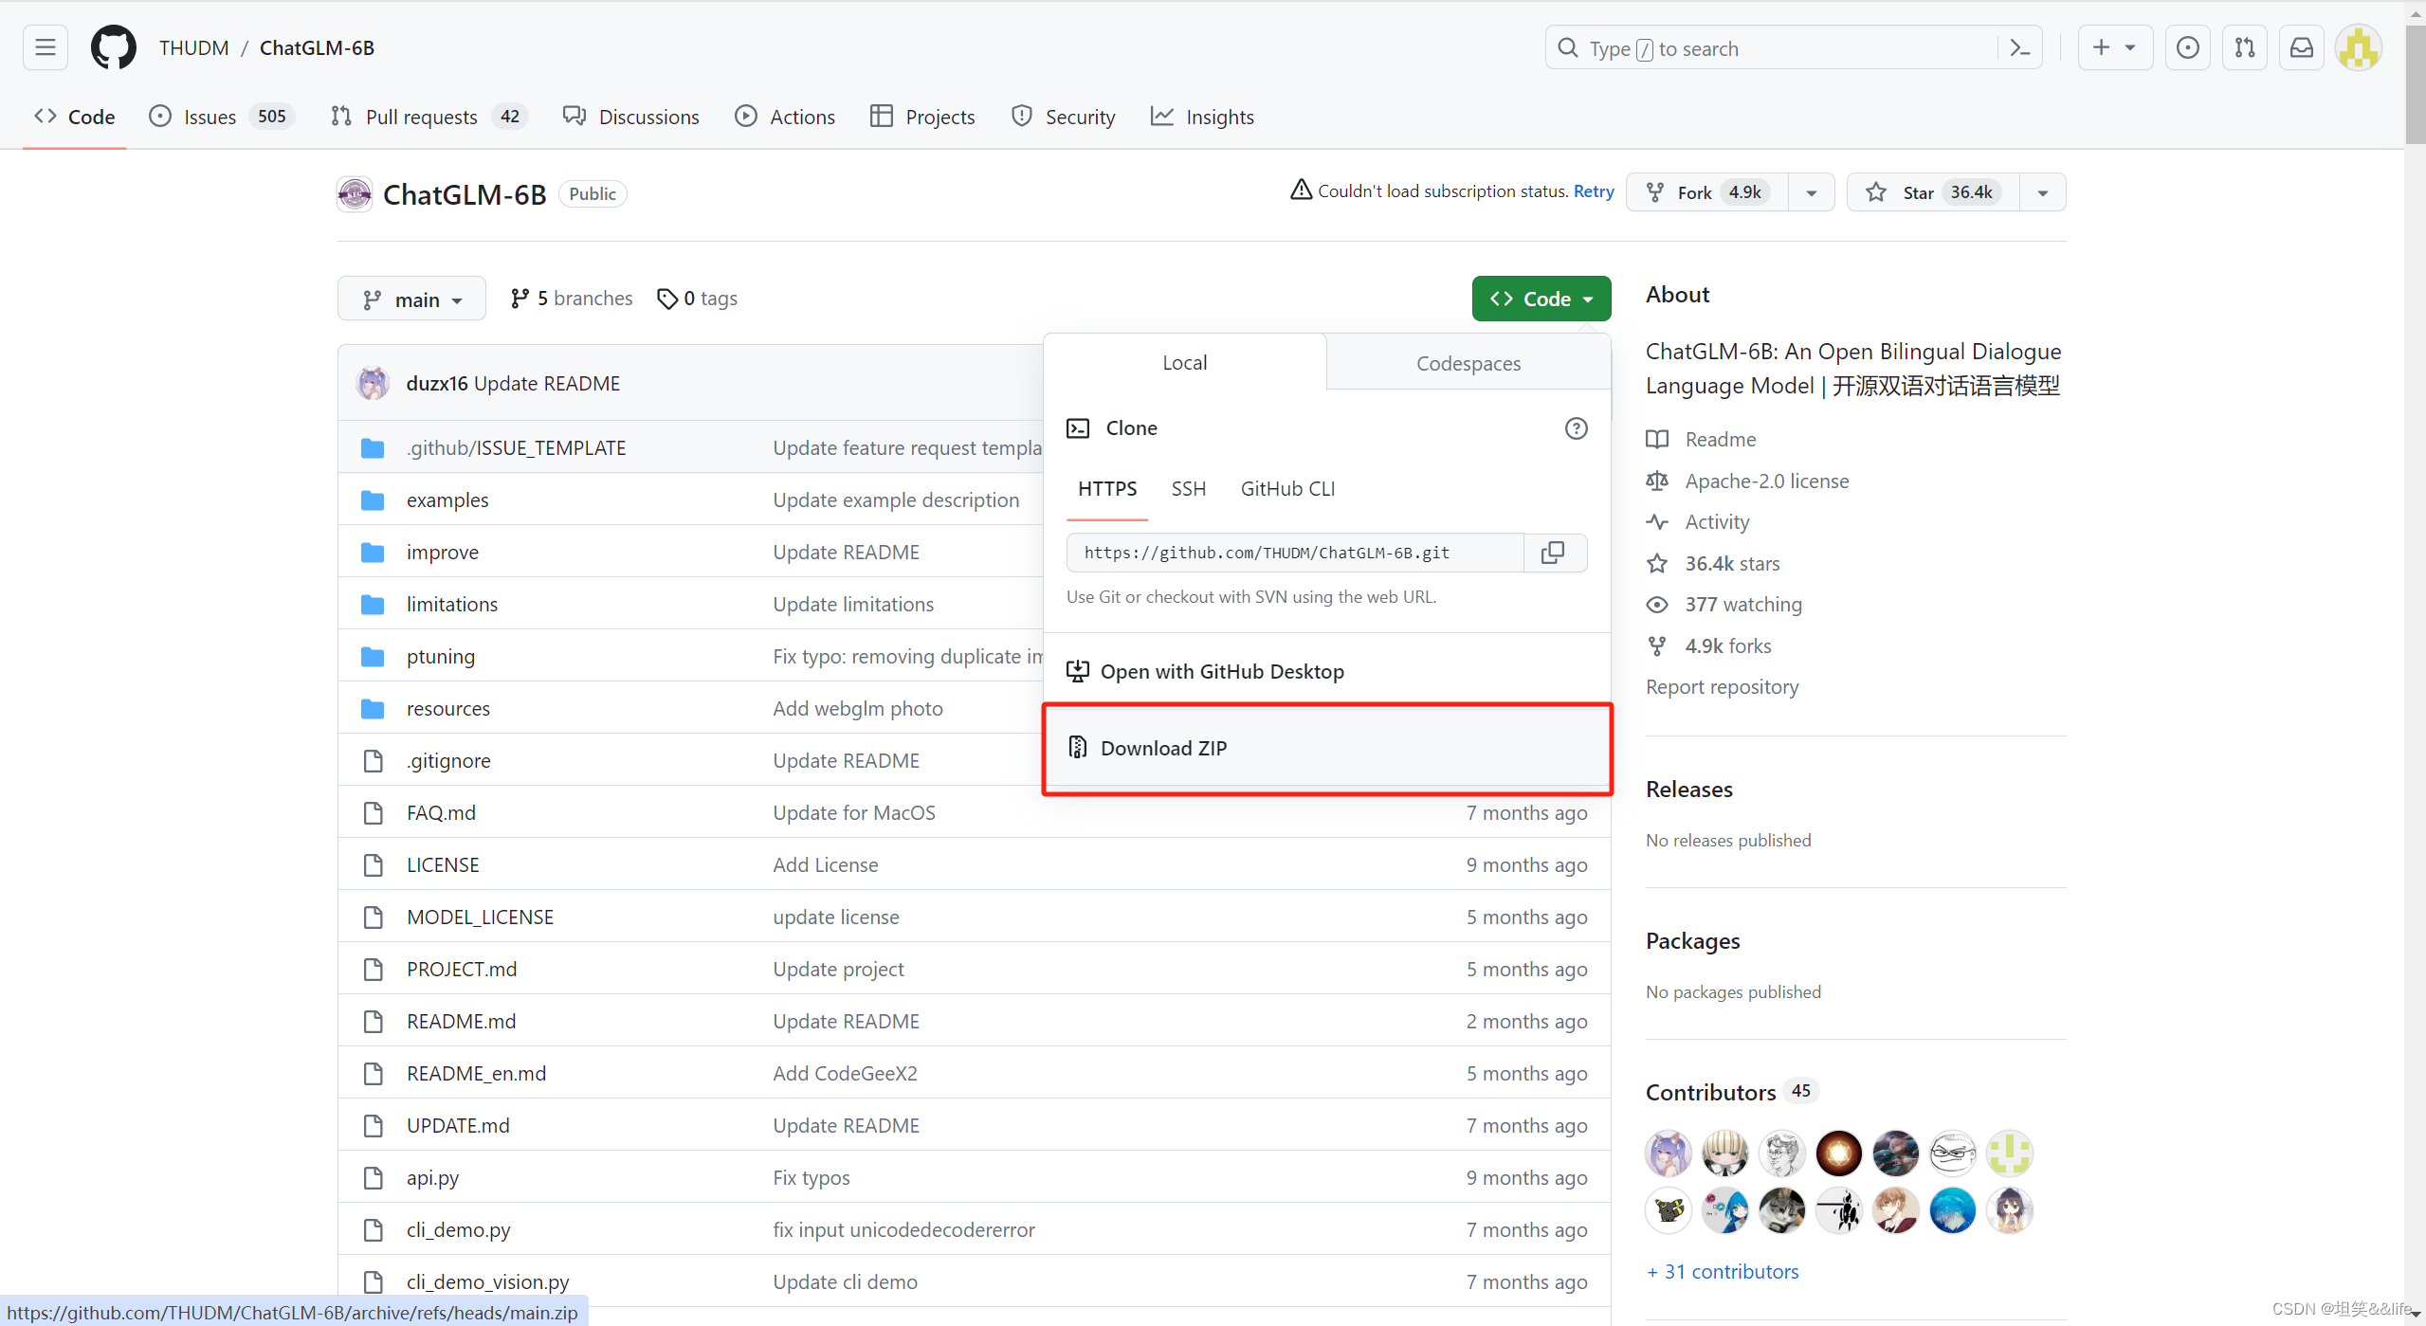Open the issues icon in the header
The width and height of the screenshot is (2426, 1326).
tap(2188, 47)
